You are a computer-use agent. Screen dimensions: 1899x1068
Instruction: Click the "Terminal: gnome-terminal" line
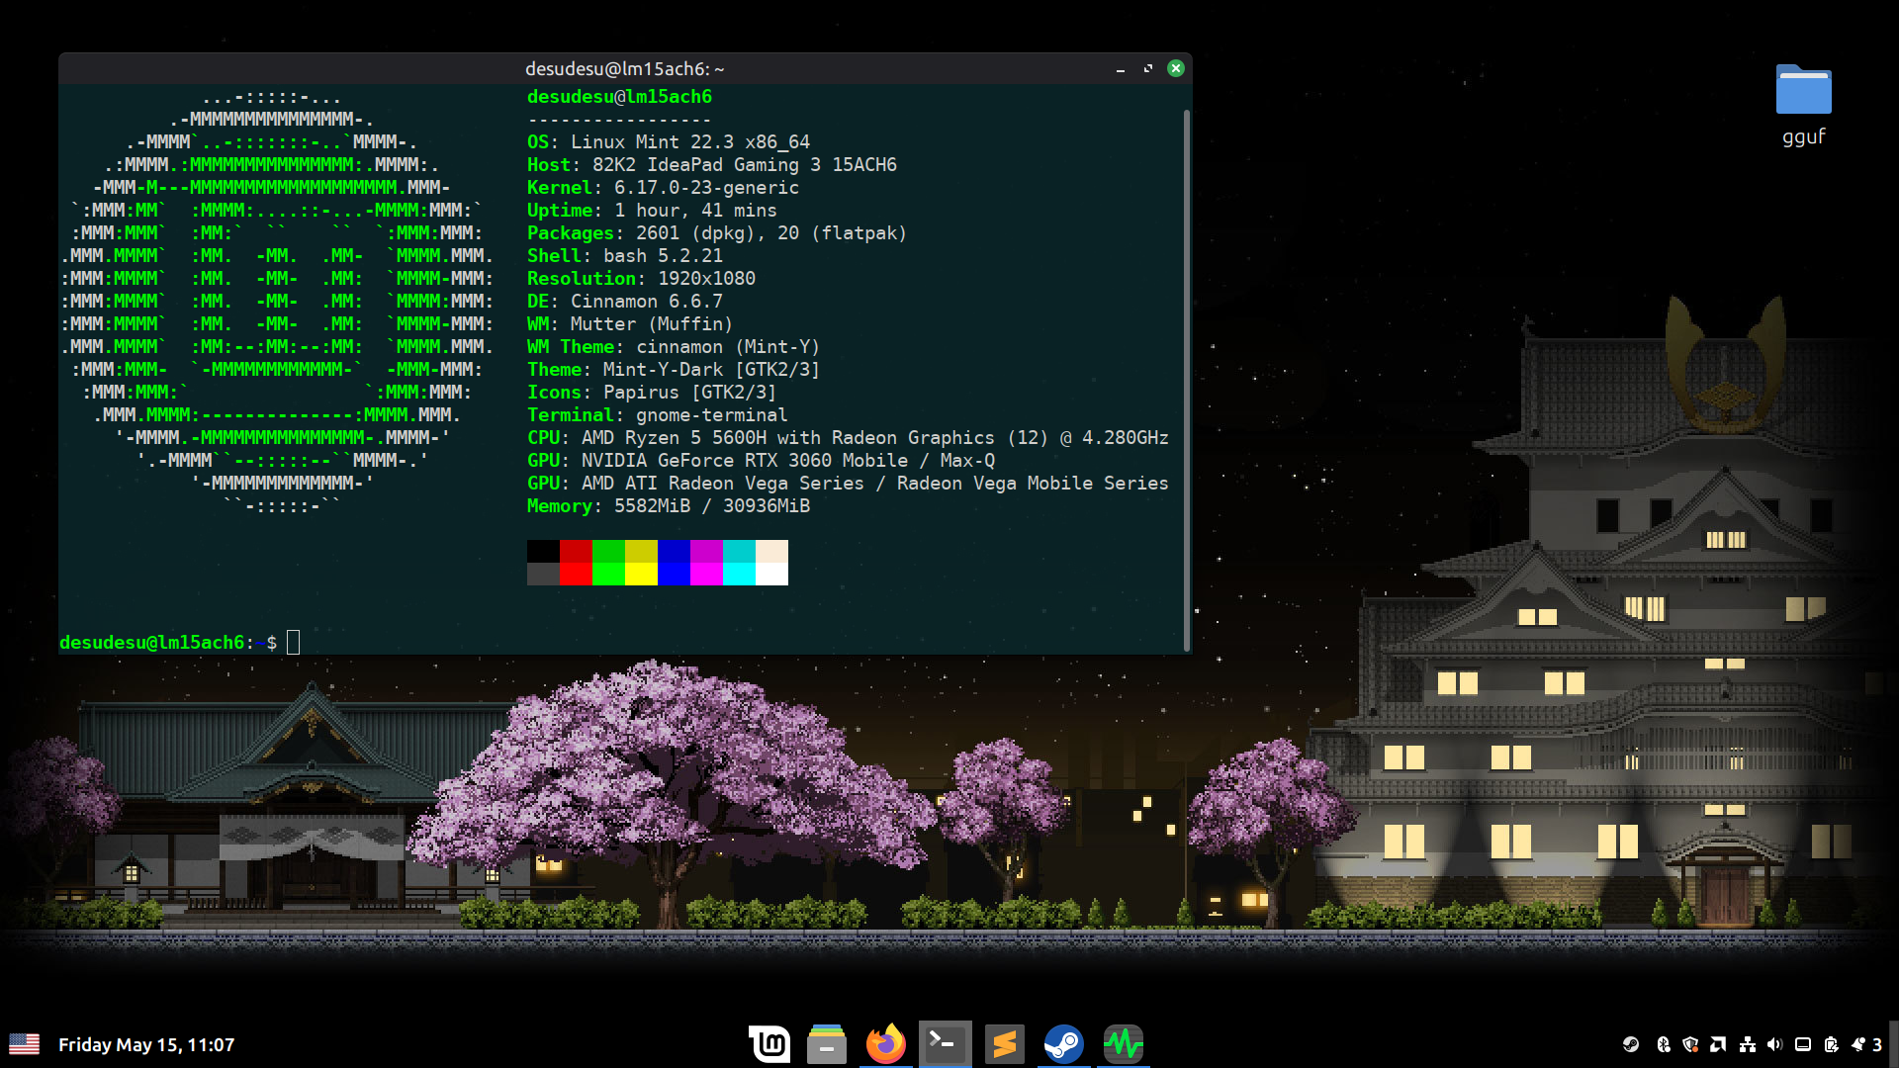point(658,415)
